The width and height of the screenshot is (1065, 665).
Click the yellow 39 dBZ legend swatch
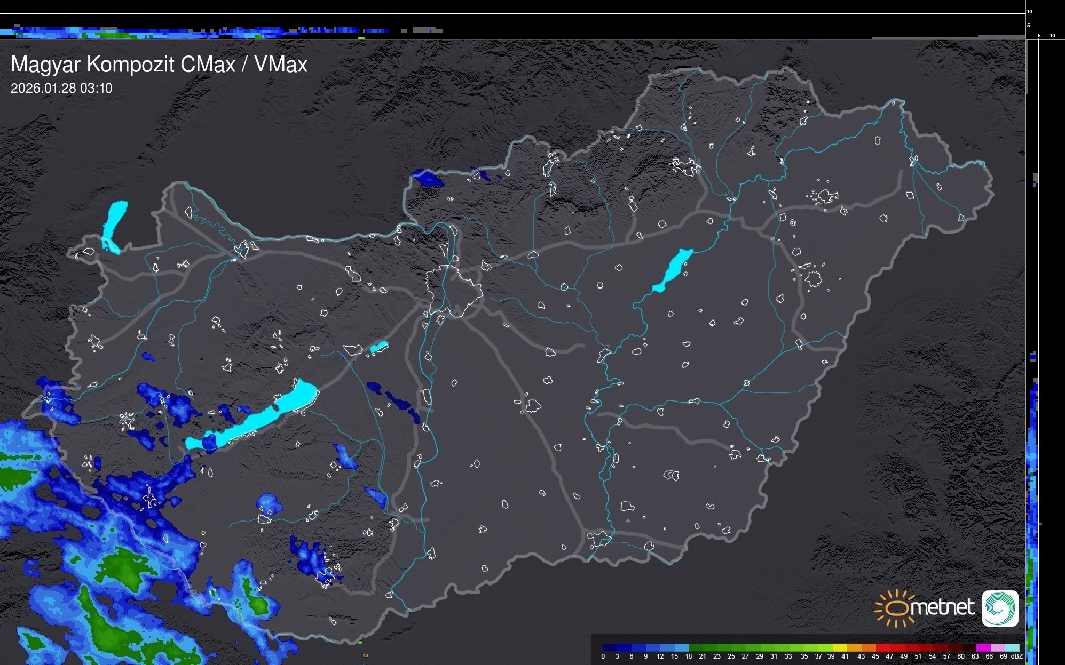[x=839, y=648]
